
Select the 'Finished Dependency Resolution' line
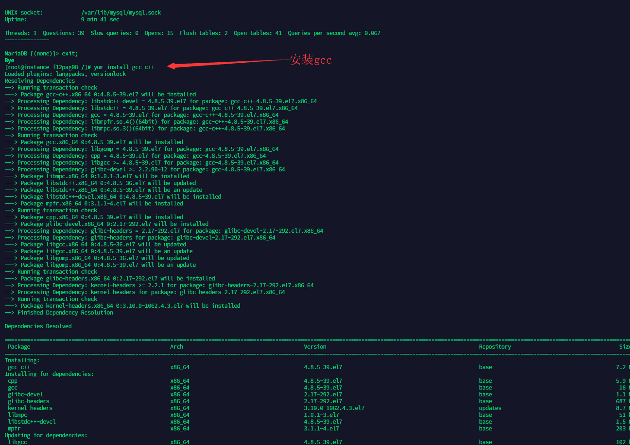coord(58,312)
